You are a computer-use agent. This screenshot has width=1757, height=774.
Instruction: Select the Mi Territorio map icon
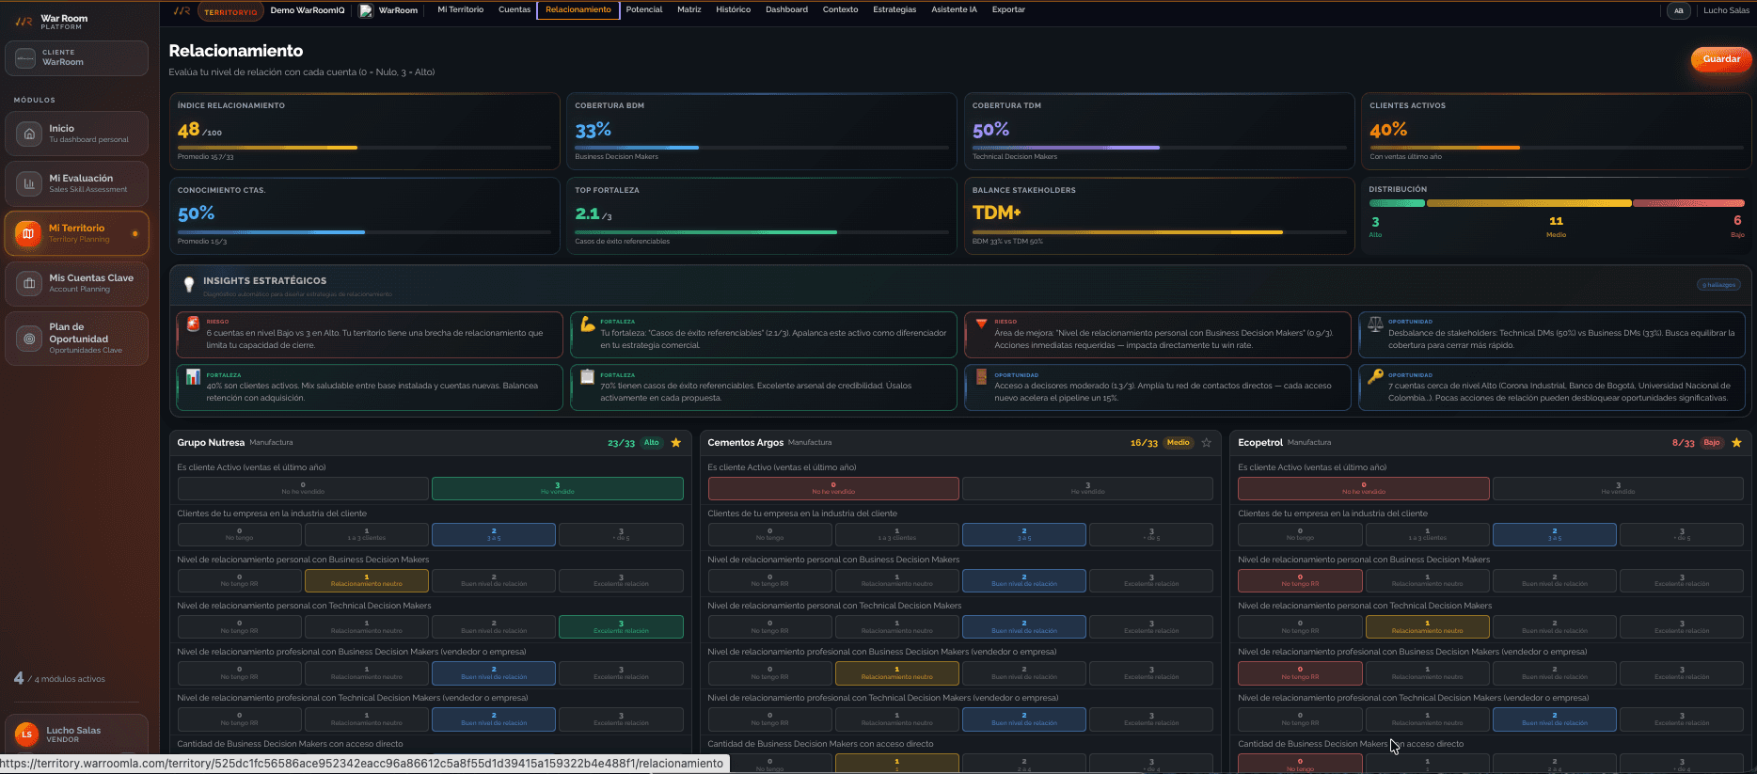coord(28,233)
